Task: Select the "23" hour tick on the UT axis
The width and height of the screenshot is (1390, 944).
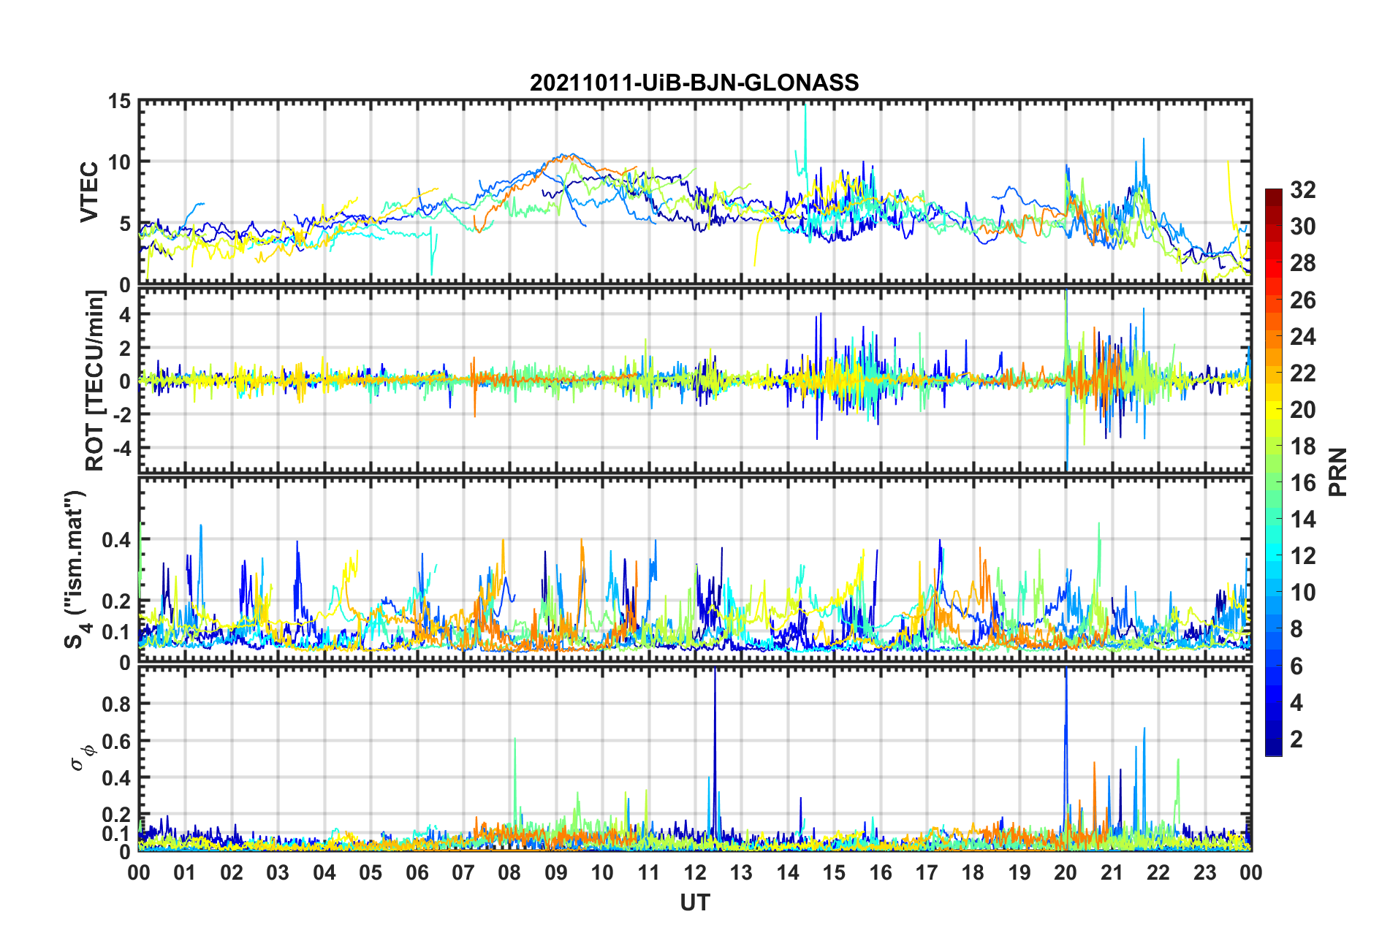Action: [1205, 872]
